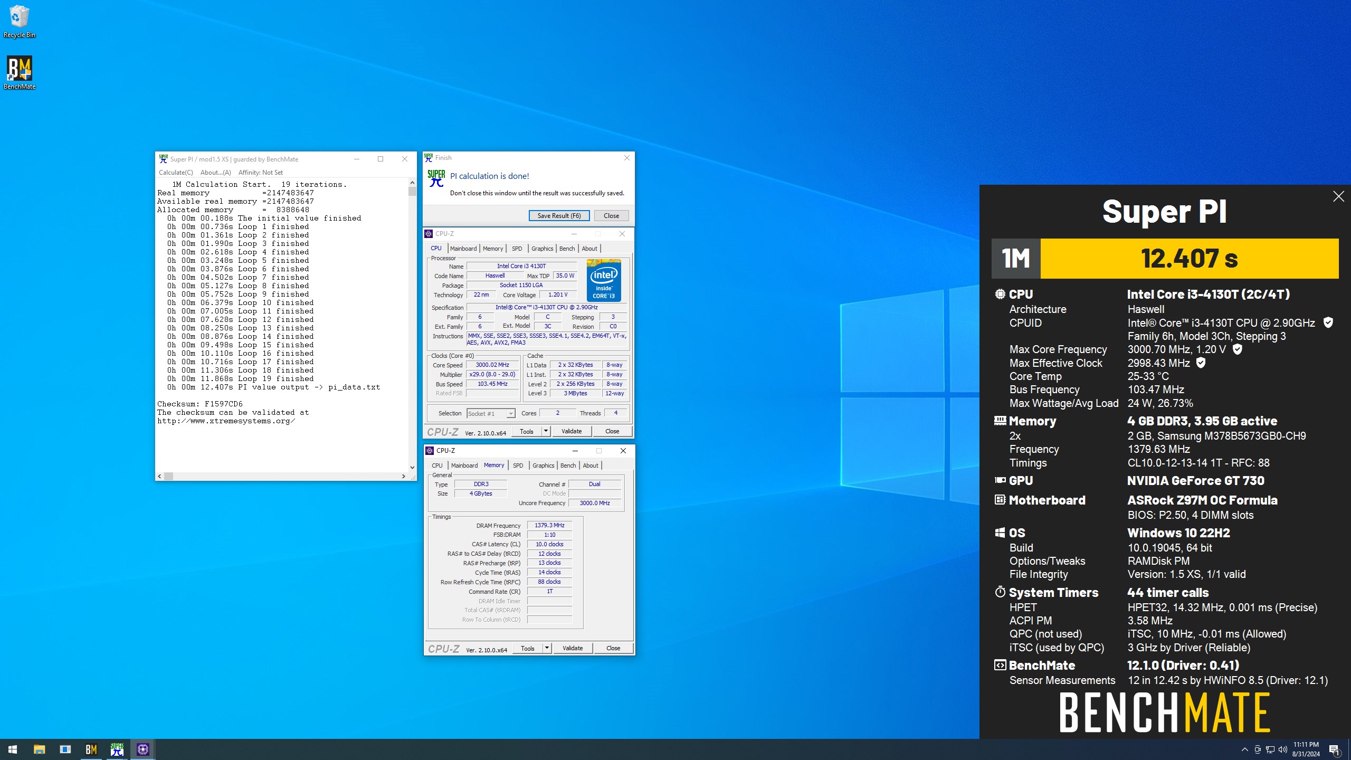Switch to Mainboard tab in upper CPU-Z
Viewport: 1351px width, 760px height.
(463, 249)
